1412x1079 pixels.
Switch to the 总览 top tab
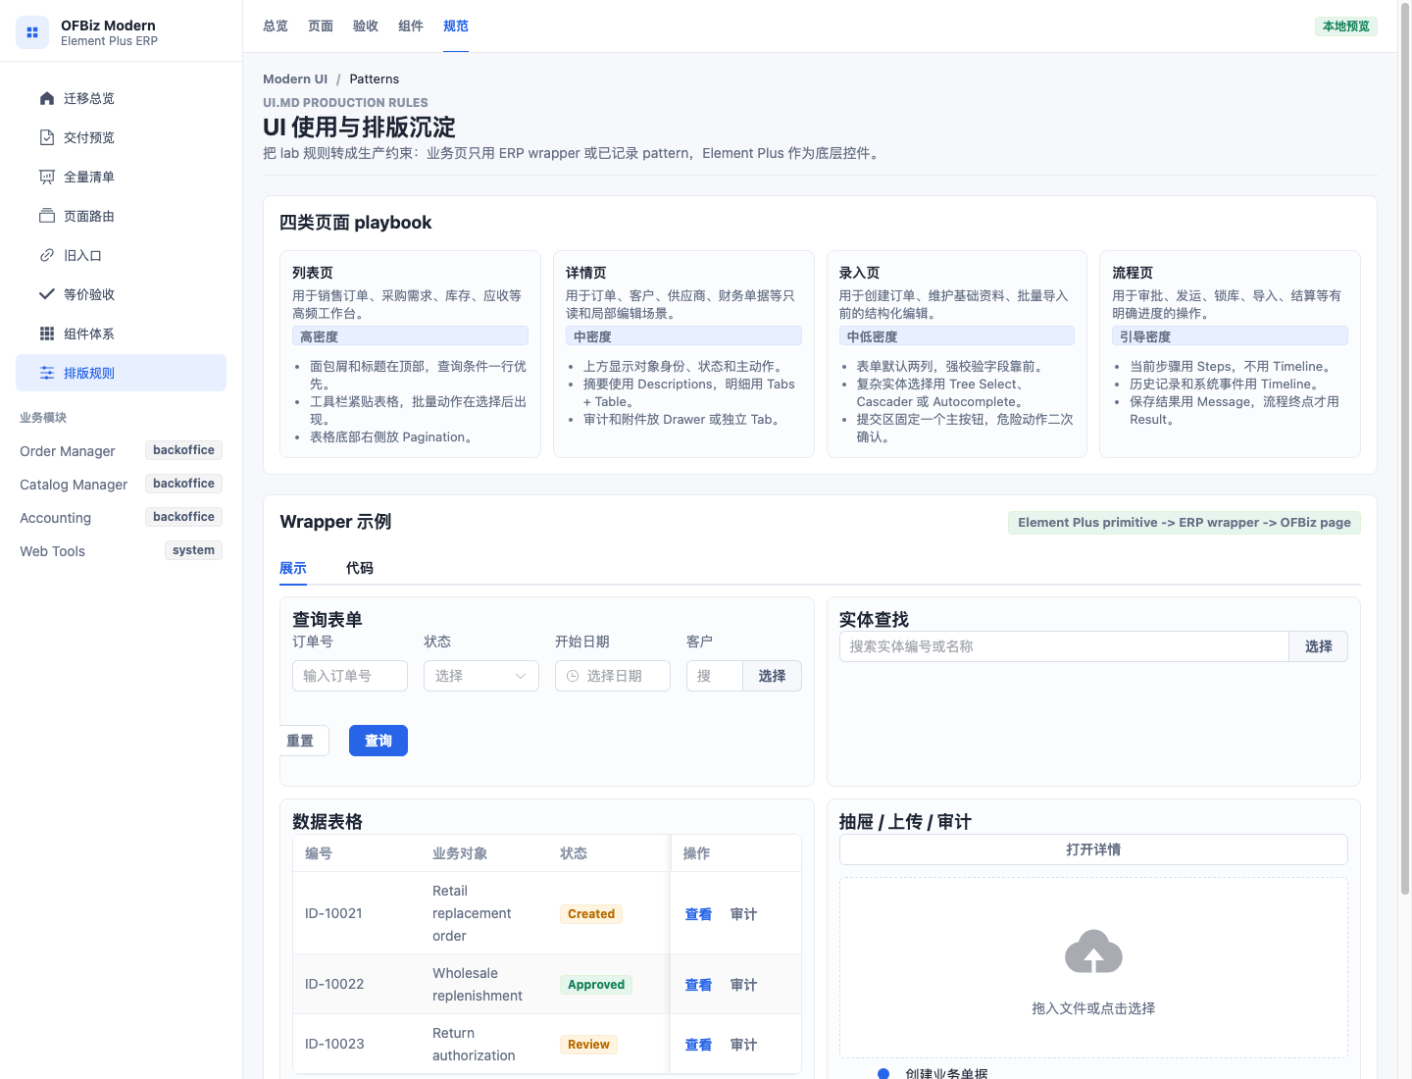[276, 26]
